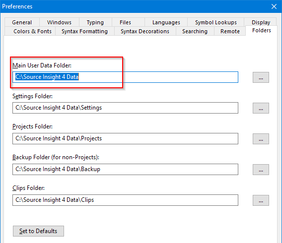Screen dimensions: 282x243
Task: Browse for Projects Folder location
Action: click(x=261, y=139)
